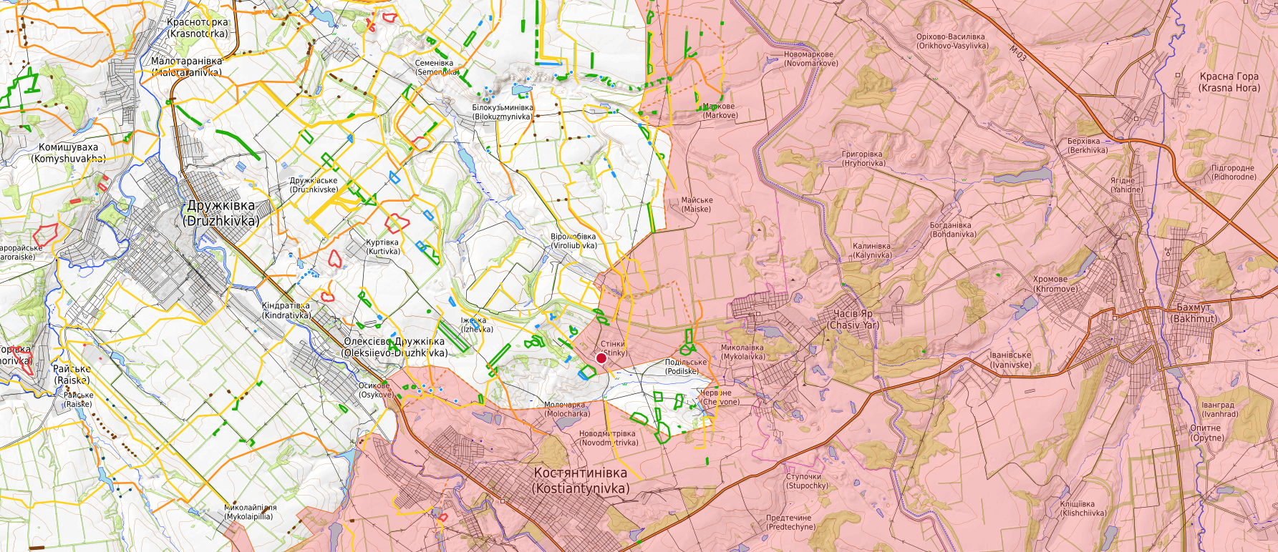The height and width of the screenshot is (552, 1278).
Task: Select the Віролюбівка (Viroliubivka) label
Action: tap(573, 241)
